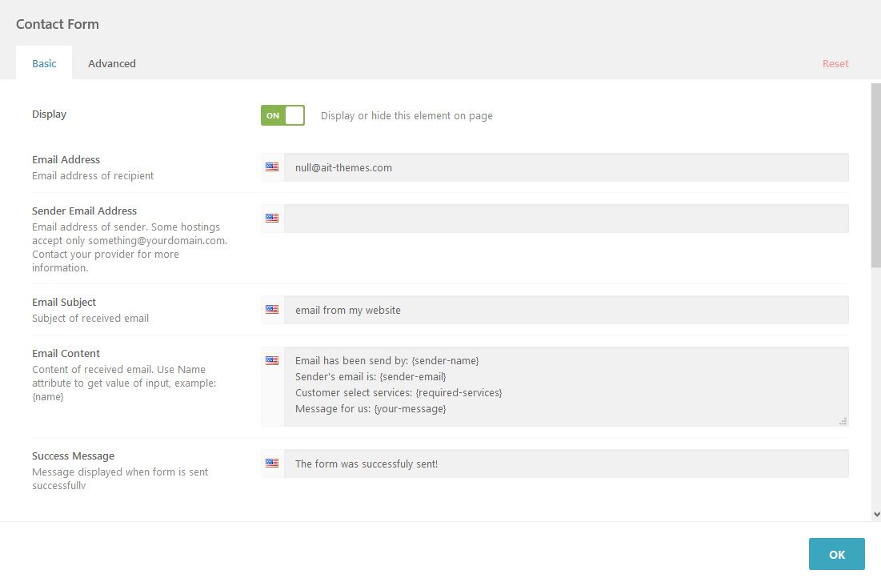Focus the Success Message input field
The width and height of the screenshot is (881, 586).
point(567,464)
